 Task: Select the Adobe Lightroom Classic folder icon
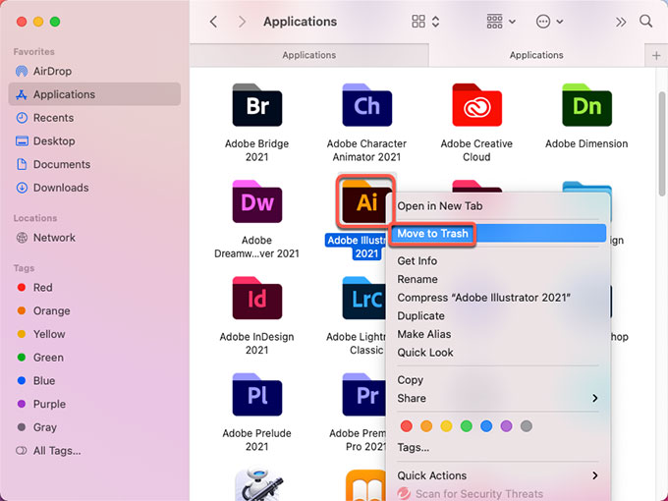pos(364,299)
